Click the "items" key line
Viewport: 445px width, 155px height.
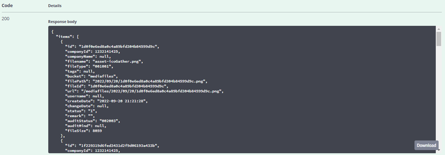tap(67, 36)
